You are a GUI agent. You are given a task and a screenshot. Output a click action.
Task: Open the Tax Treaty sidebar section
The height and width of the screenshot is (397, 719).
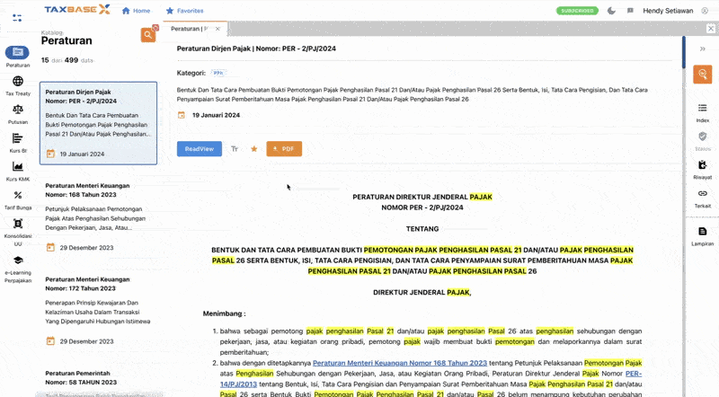(17, 82)
